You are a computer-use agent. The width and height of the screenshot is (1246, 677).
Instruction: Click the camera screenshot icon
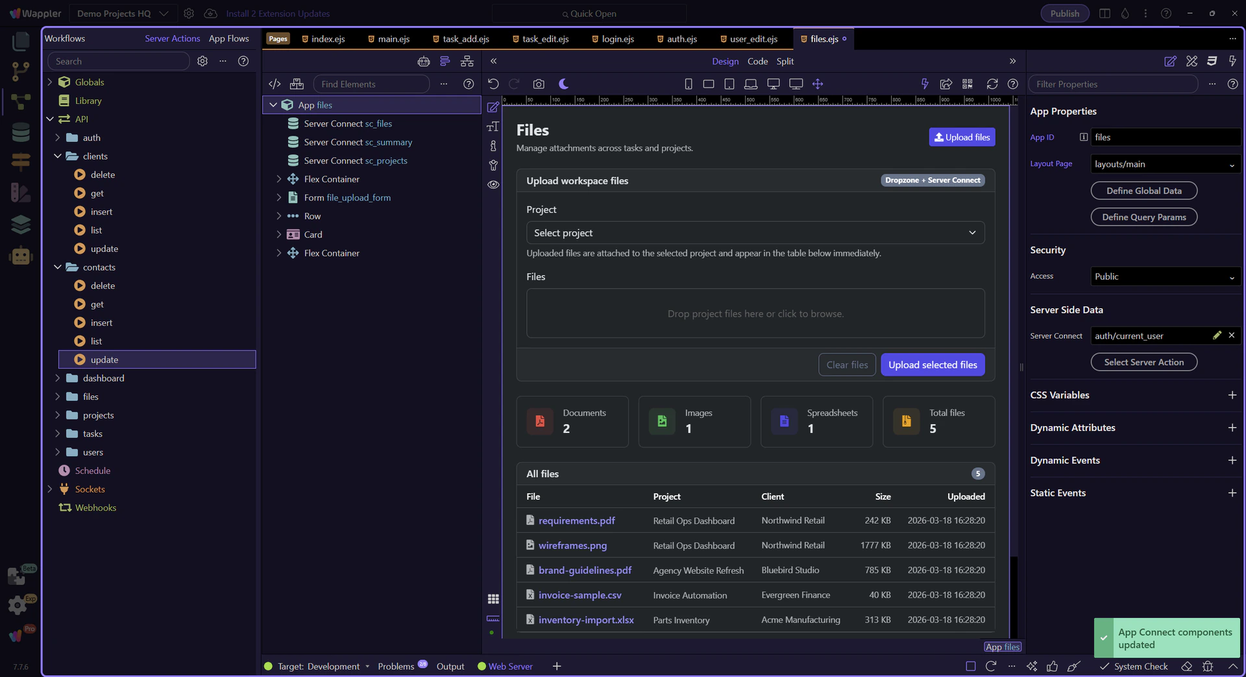[x=539, y=84]
